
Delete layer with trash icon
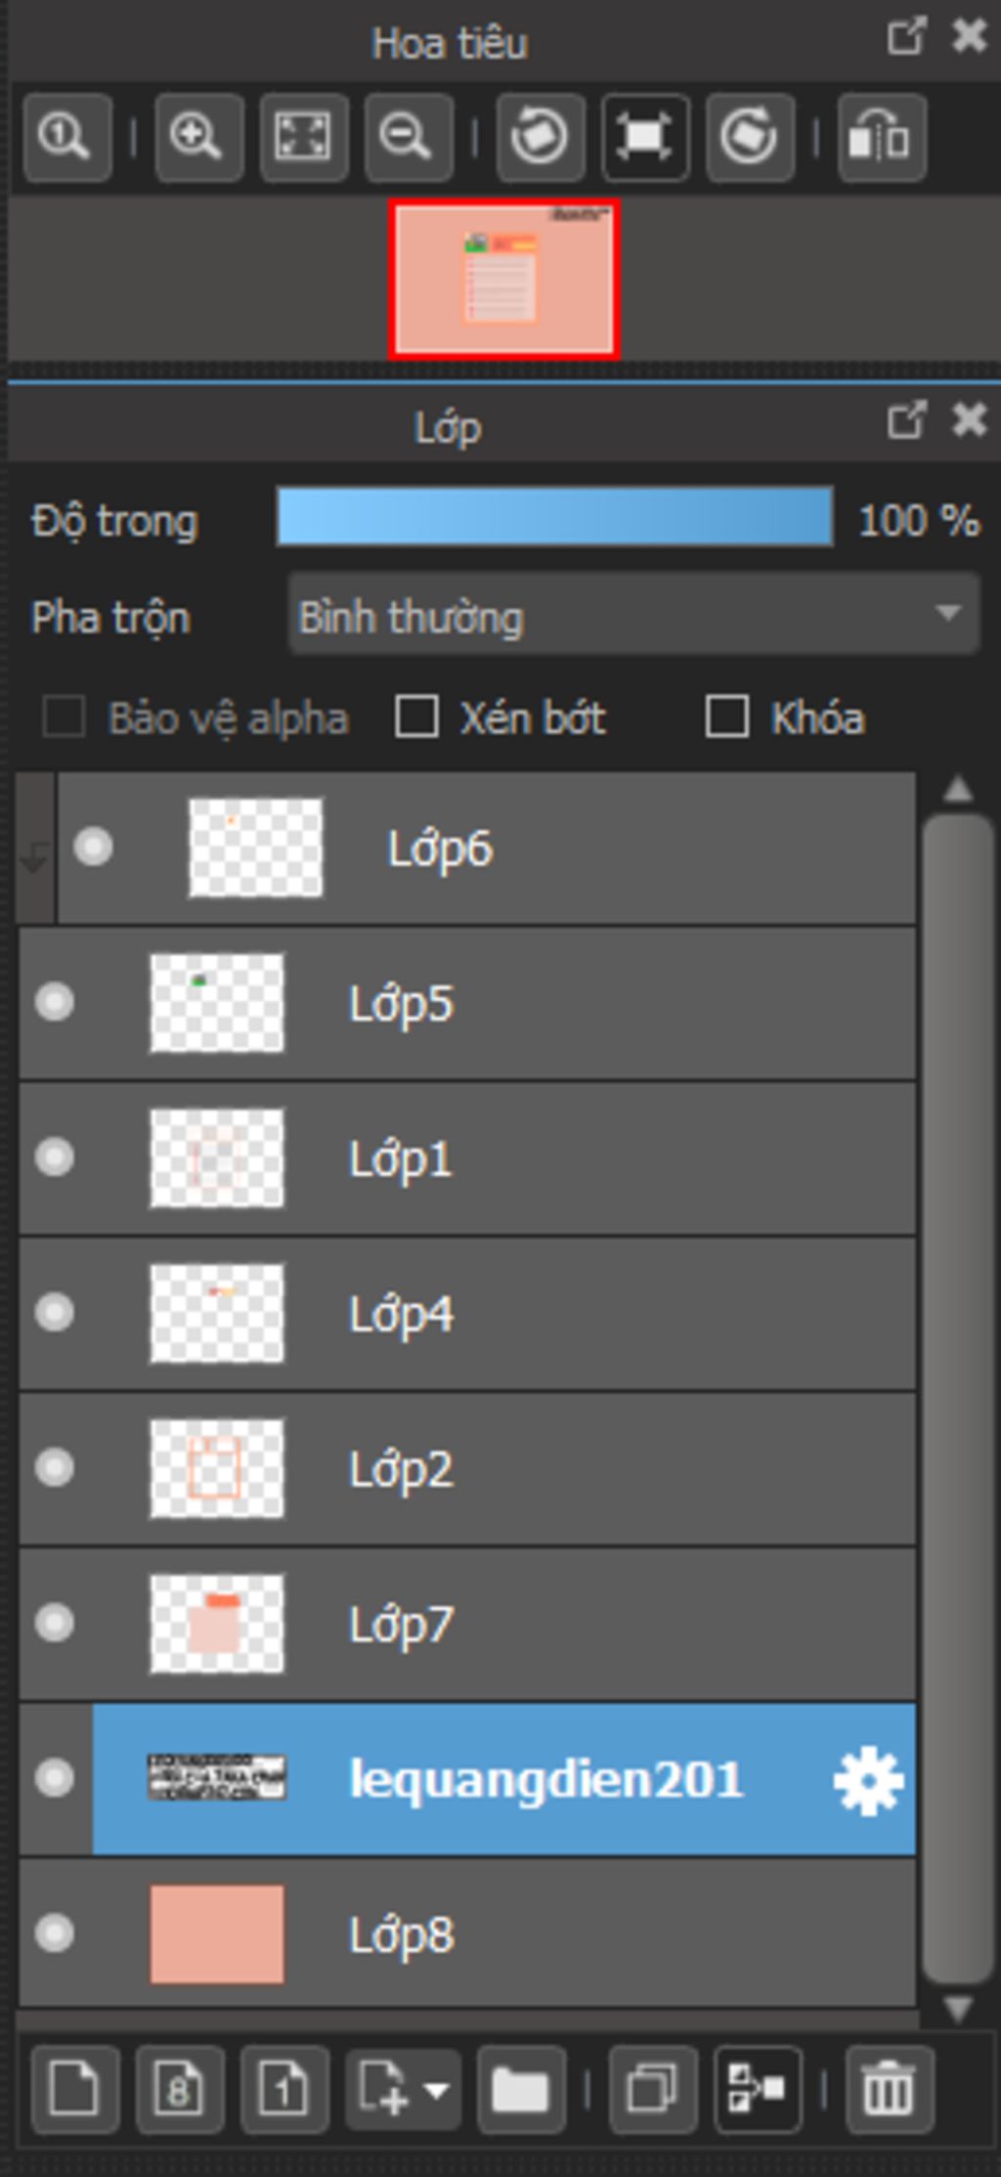pyautogui.click(x=890, y=2090)
